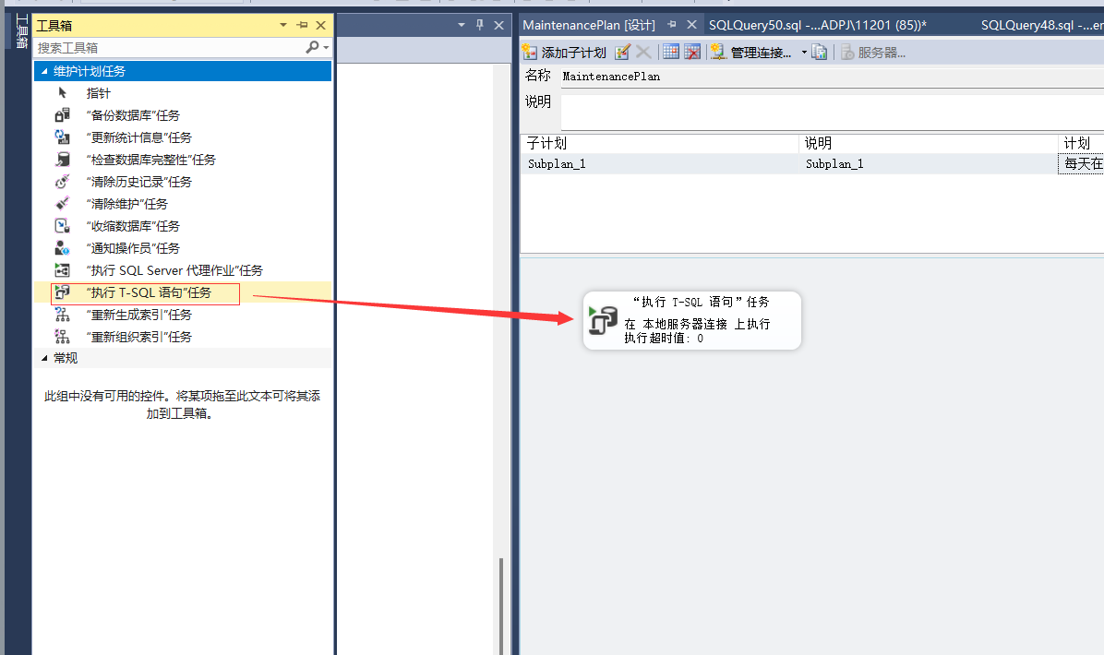The width and height of the screenshot is (1104, 655).
Task: Click the "备份数据库" task icon
Action: [x=63, y=115]
